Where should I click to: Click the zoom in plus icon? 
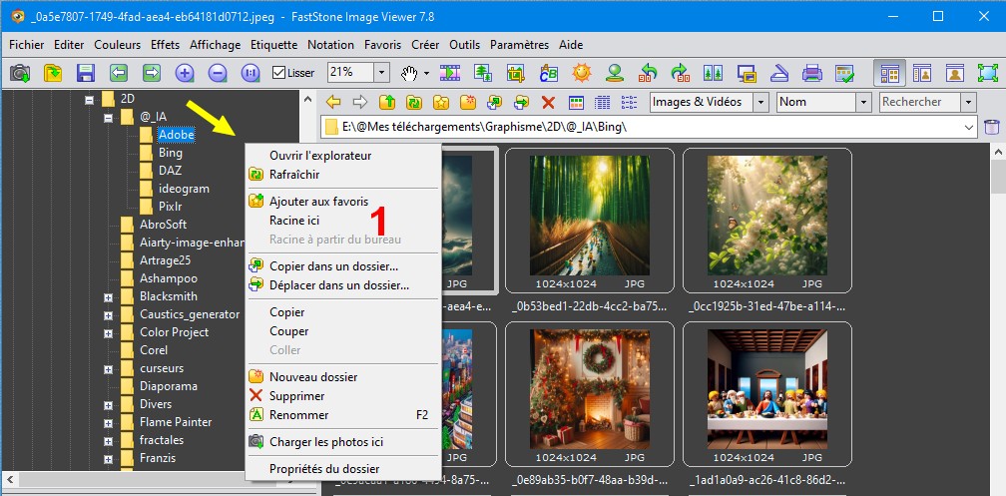tap(185, 73)
